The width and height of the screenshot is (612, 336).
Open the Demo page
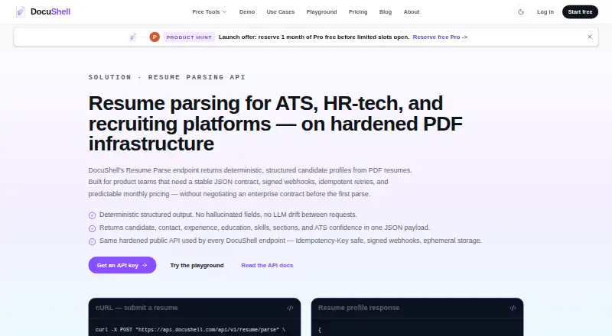click(x=247, y=12)
